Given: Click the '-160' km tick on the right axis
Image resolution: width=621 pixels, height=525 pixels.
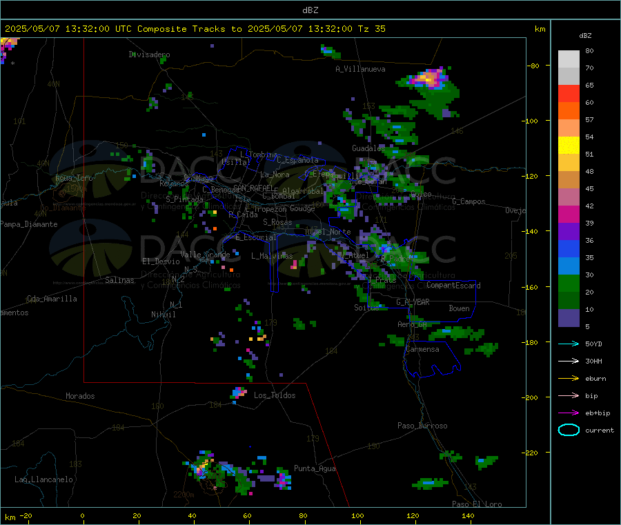Looking at the screenshot, I should pyautogui.click(x=531, y=287).
